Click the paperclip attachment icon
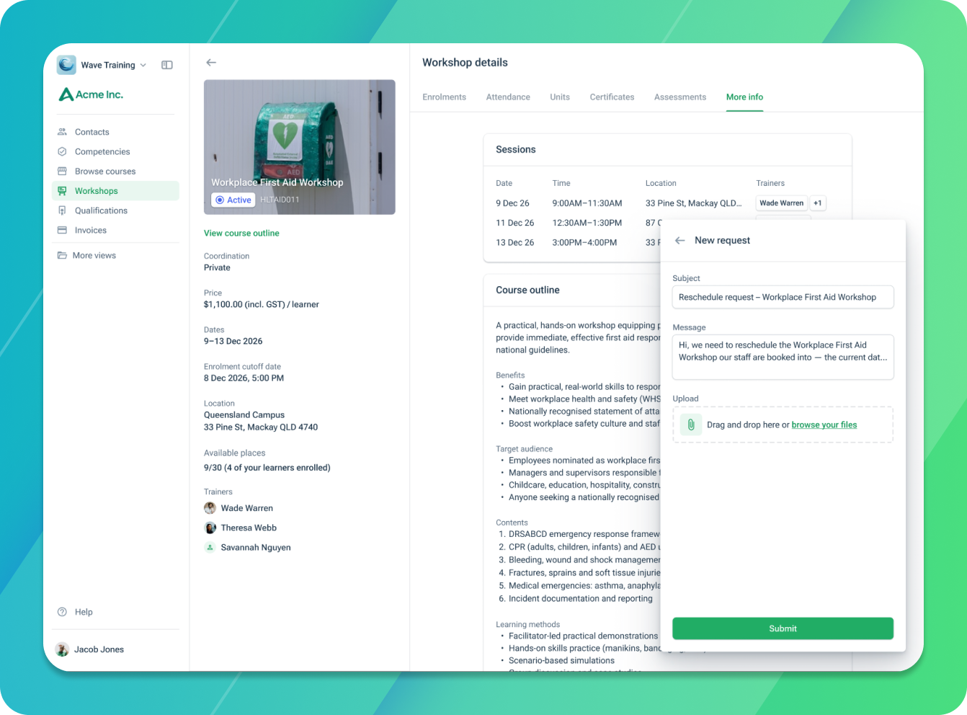The width and height of the screenshot is (967, 715). 690,425
